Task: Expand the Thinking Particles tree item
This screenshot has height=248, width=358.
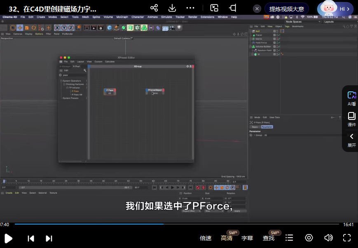Action: [x=64, y=84]
